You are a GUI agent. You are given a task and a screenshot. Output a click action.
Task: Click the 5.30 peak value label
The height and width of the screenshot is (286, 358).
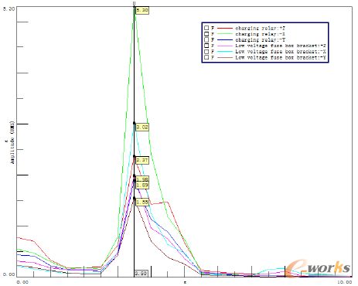[142, 10]
